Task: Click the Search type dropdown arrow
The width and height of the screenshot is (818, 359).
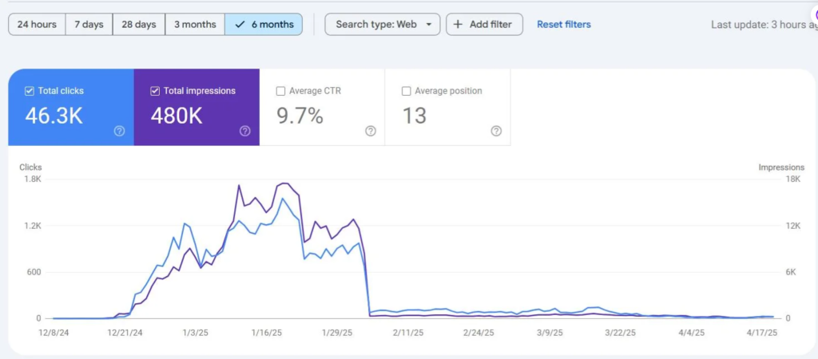Action: pyautogui.click(x=428, y=25)
